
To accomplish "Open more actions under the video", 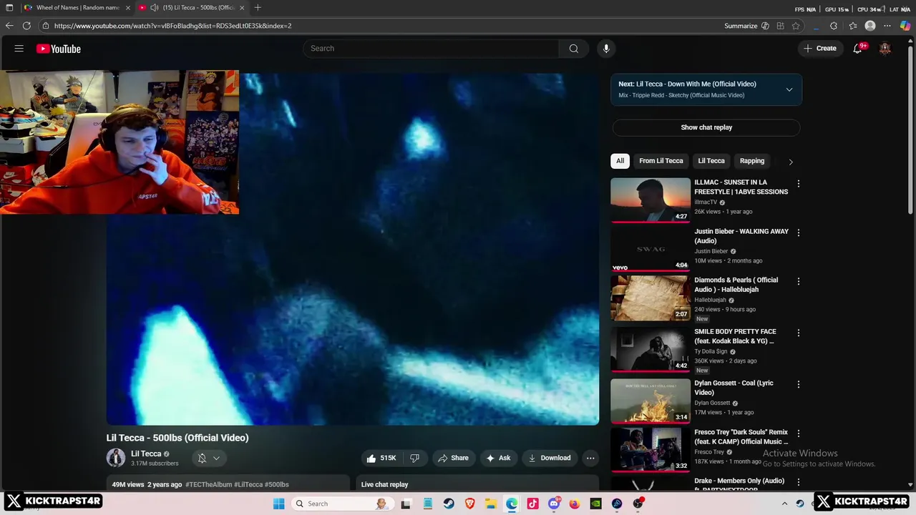I will click(590, 458).
